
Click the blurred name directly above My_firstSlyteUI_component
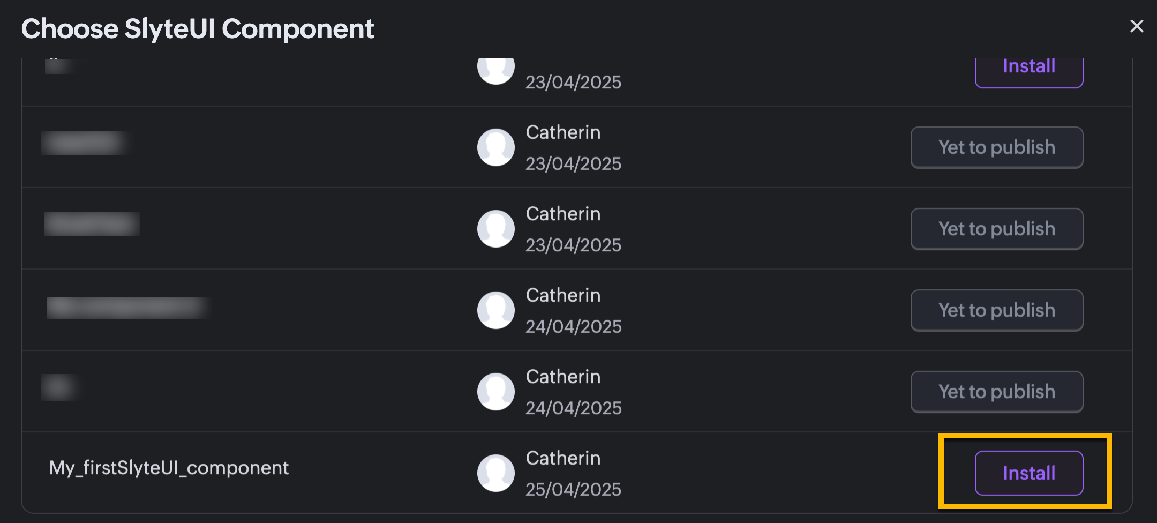[60, 387]
